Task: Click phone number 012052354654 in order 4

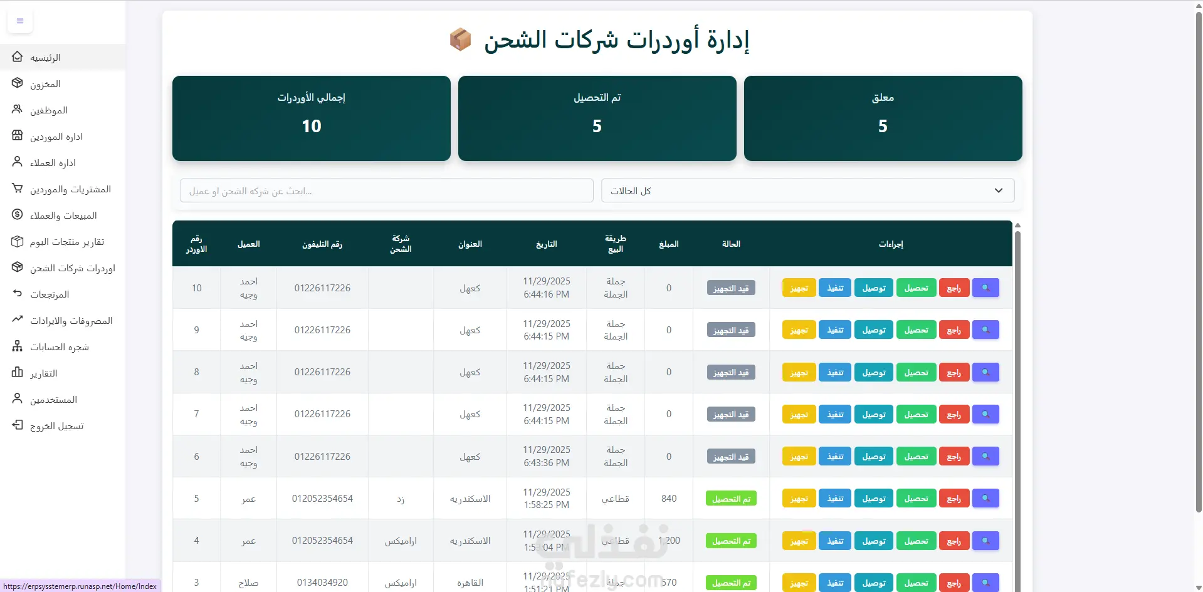Action: 322,541
